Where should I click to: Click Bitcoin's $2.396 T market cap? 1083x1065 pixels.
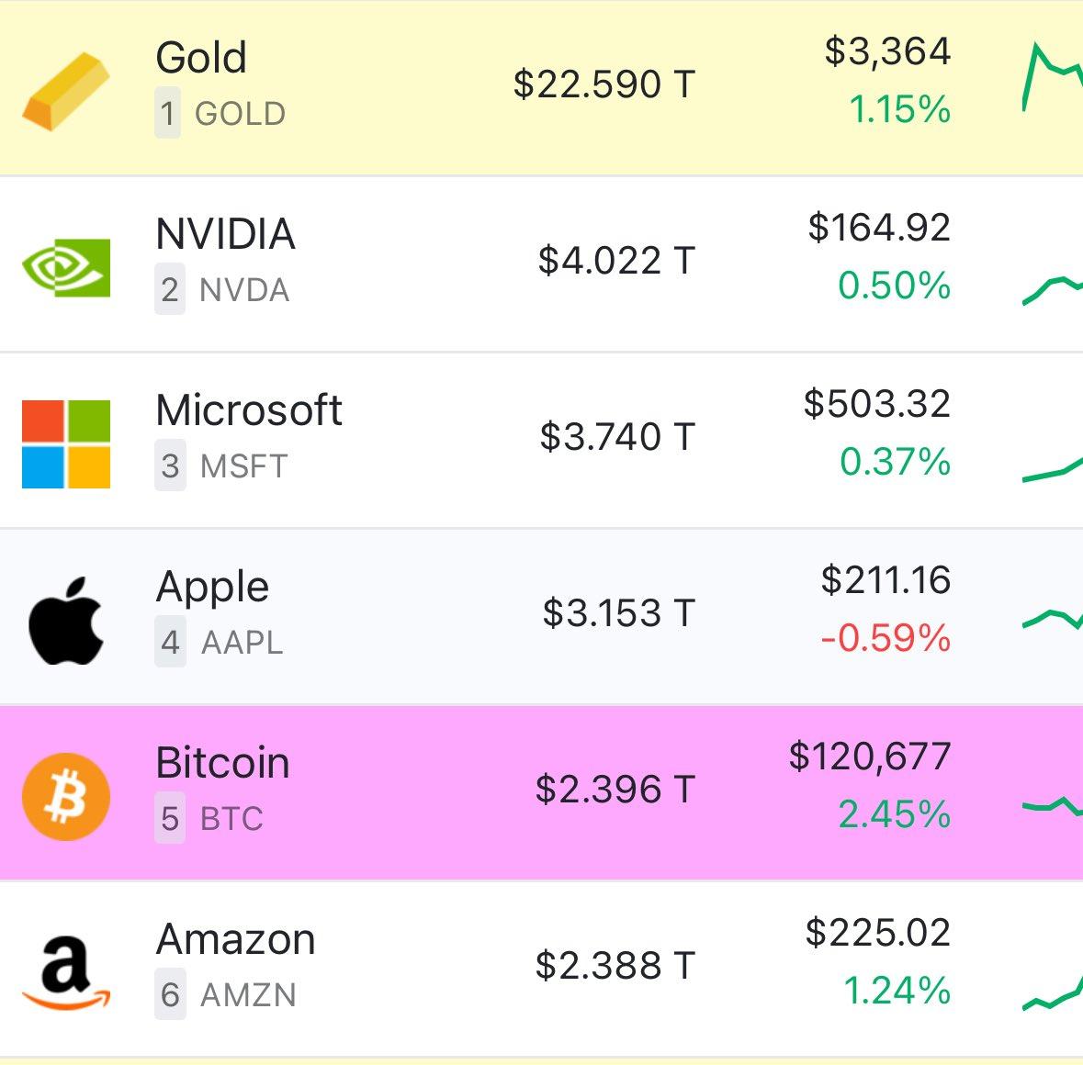coord(615,790)
